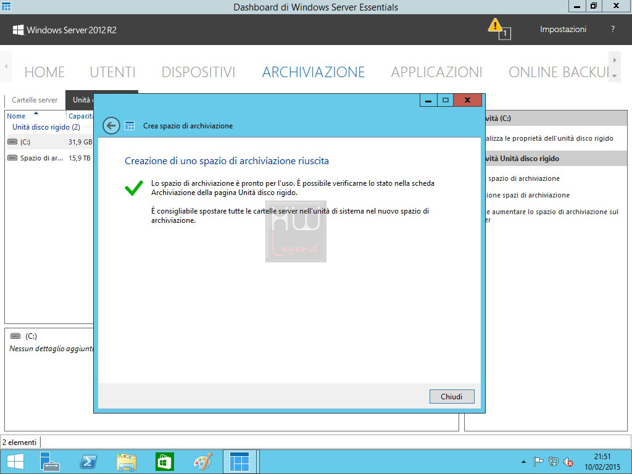Switch to the APPLICAZIONI section

coord(436,72)
